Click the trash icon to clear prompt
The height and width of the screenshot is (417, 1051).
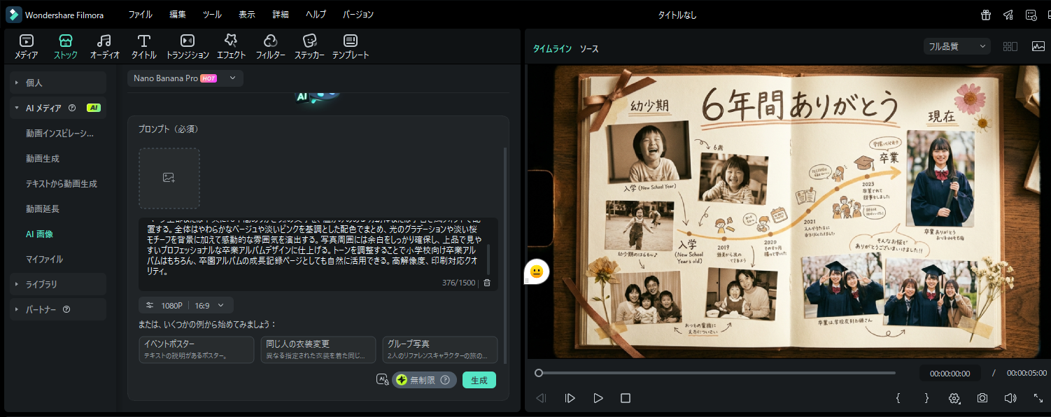(487, 283)
